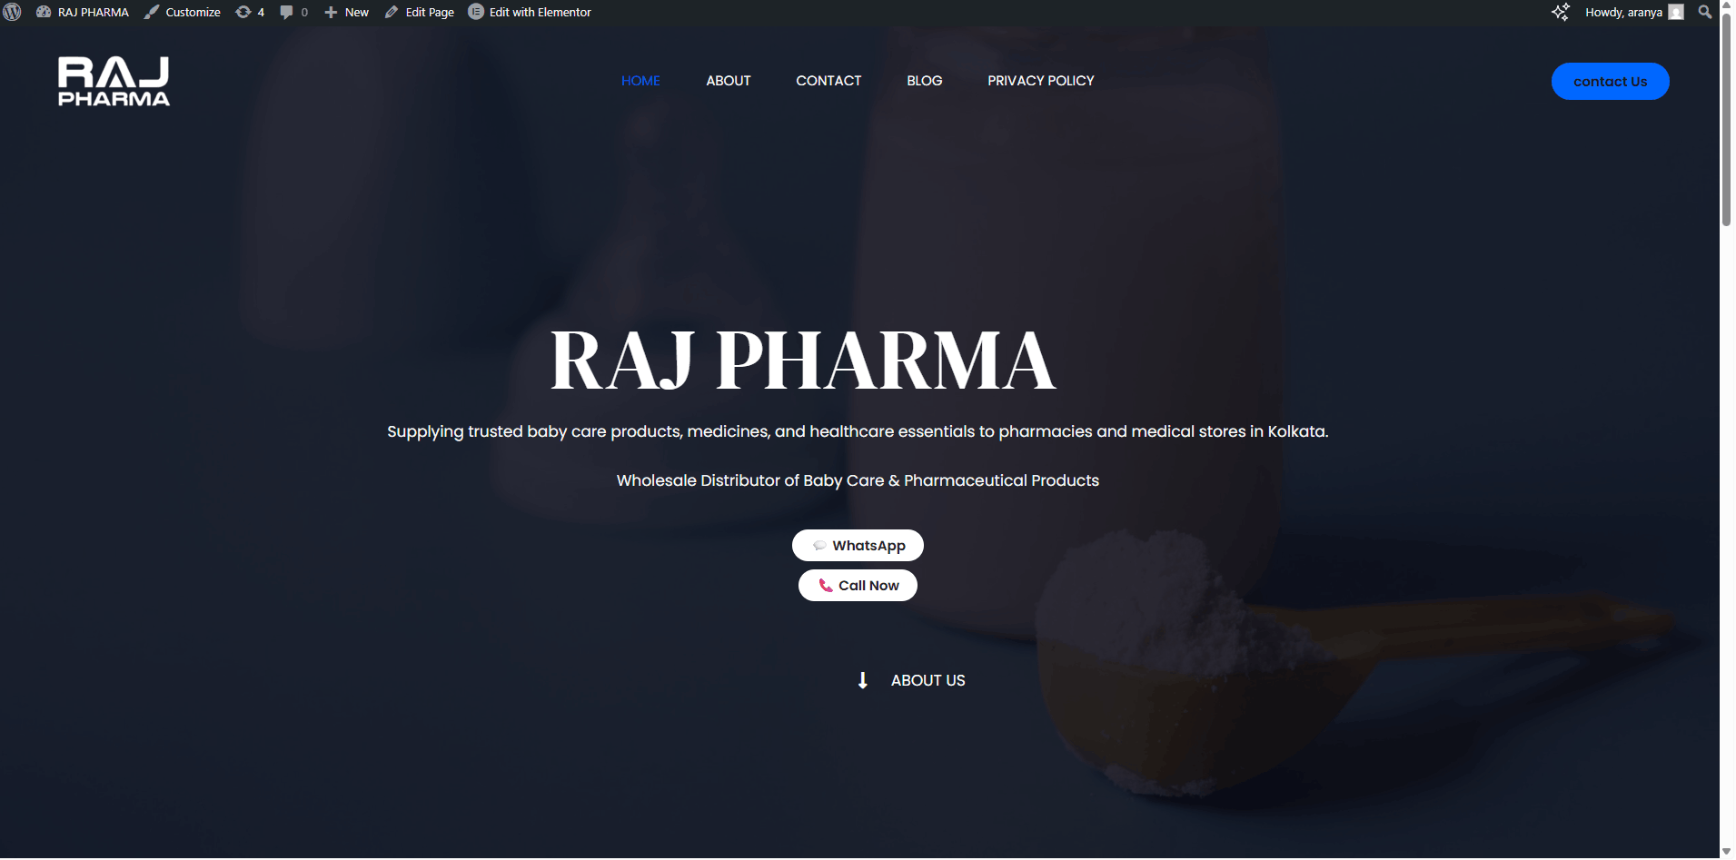Click the page vertical scrollbar thumb

[x=1727, y=118]
